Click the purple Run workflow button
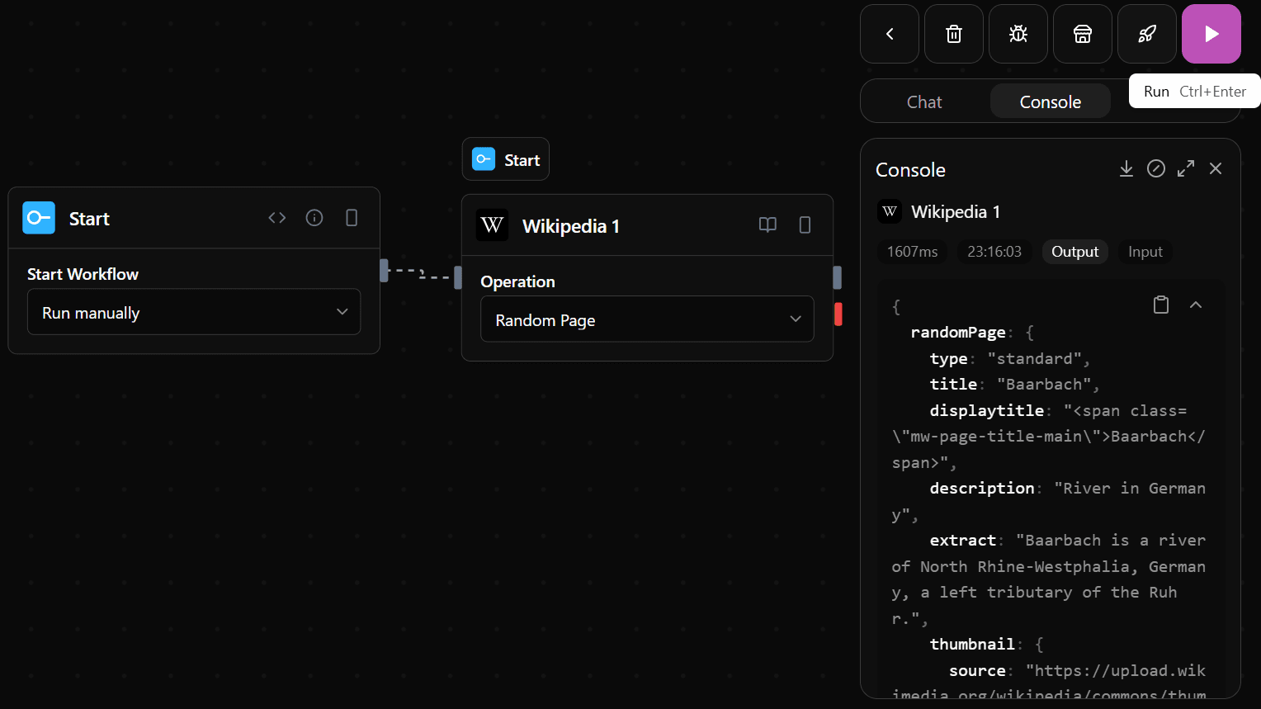Image resolution: width=1261 pixels, height=709 pixels. point(1211,34)
